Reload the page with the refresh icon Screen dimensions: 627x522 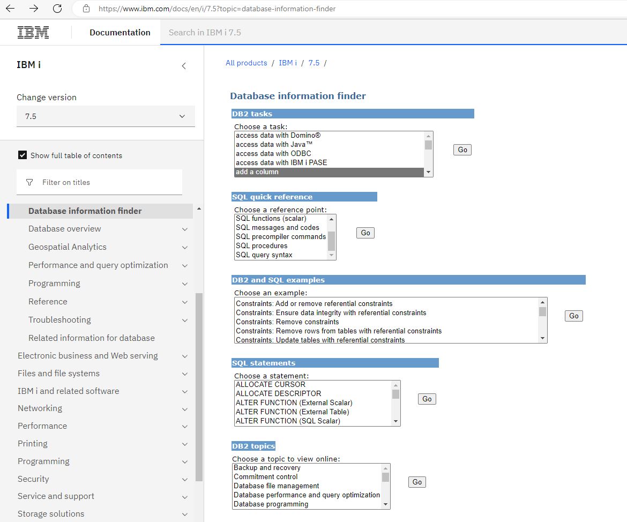tap(57, 9)
